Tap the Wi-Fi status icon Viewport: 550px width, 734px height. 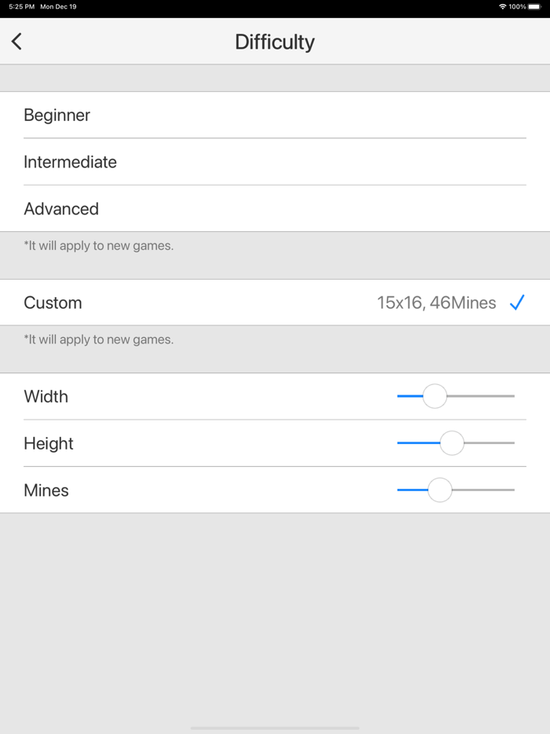(x=503, y=6)
